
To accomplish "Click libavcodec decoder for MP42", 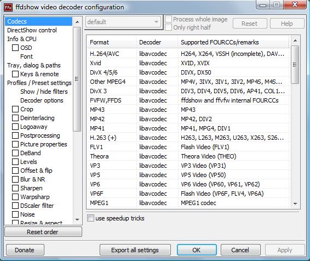I will 153,119.
